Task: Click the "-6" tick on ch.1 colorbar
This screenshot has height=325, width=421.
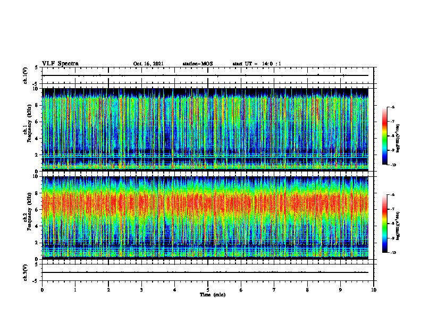Action: [392, 107]
